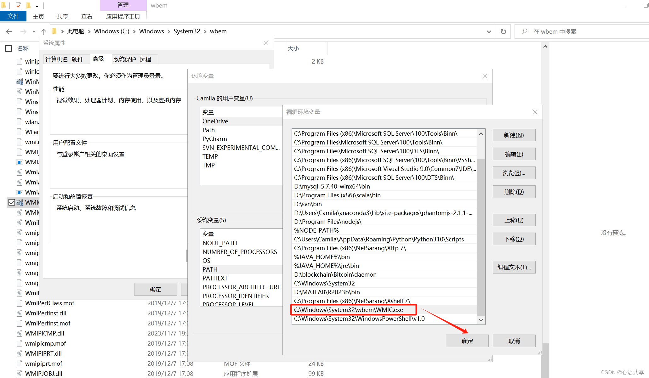Click the Properties icon in Quick Access toolbar
649x378 pixels.
(x=18, y=5)
